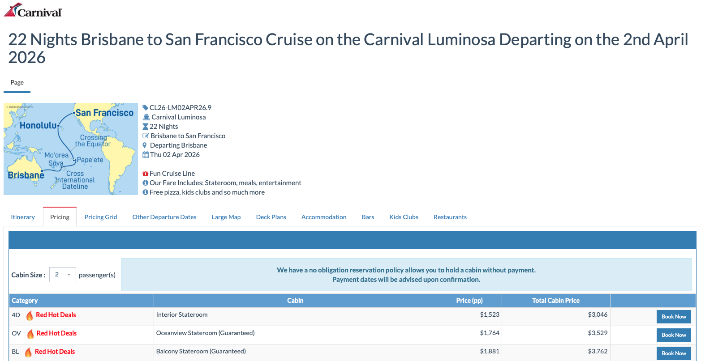Click the hourglass icon beside 22 Nights
The height and width of the screenshot is (361, 701).
click(145, 127)
